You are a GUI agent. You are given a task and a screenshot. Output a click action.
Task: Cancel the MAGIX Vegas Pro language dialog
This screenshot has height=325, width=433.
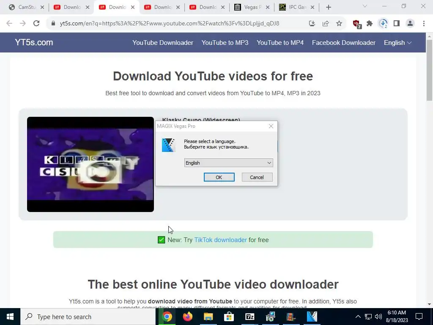(257, 177)
